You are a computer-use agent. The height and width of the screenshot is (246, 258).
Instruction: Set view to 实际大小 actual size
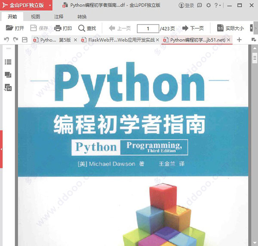point(230,28)
